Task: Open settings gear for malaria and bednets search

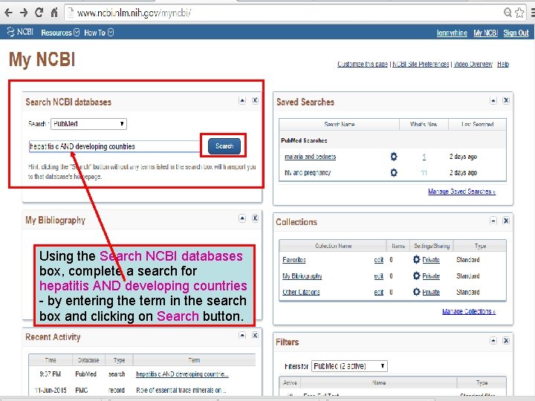Action: click(x=394, y=157)
